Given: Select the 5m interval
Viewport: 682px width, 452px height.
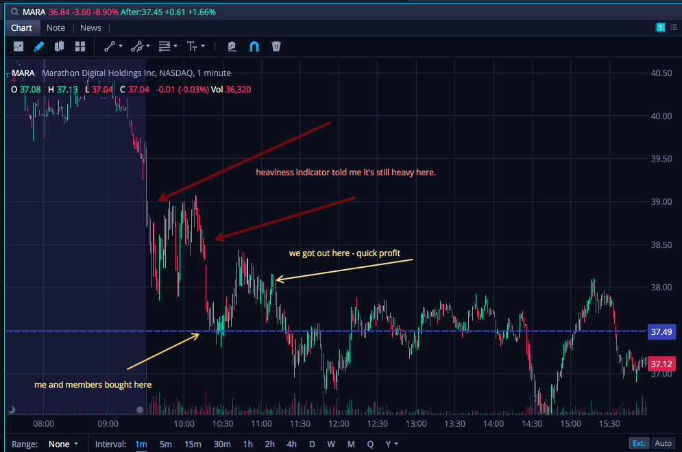Looking at the screenshot, I should click(x=165, y=444).
